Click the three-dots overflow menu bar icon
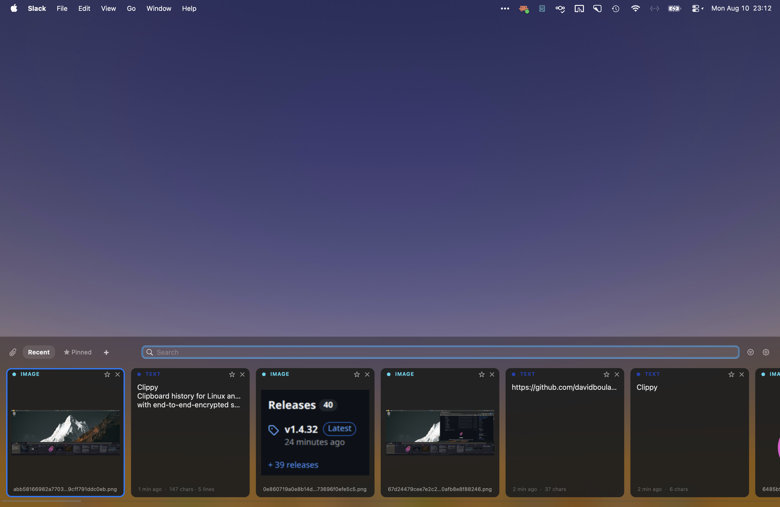 (505, 9)
